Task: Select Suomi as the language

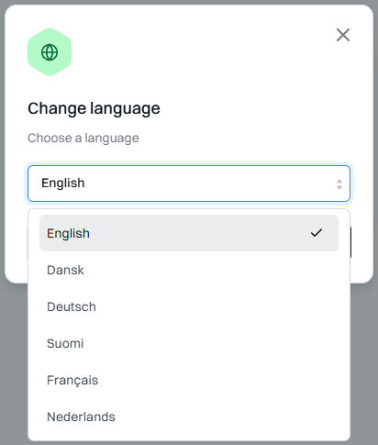Action: pyautogui.click(x=189, y=343)
